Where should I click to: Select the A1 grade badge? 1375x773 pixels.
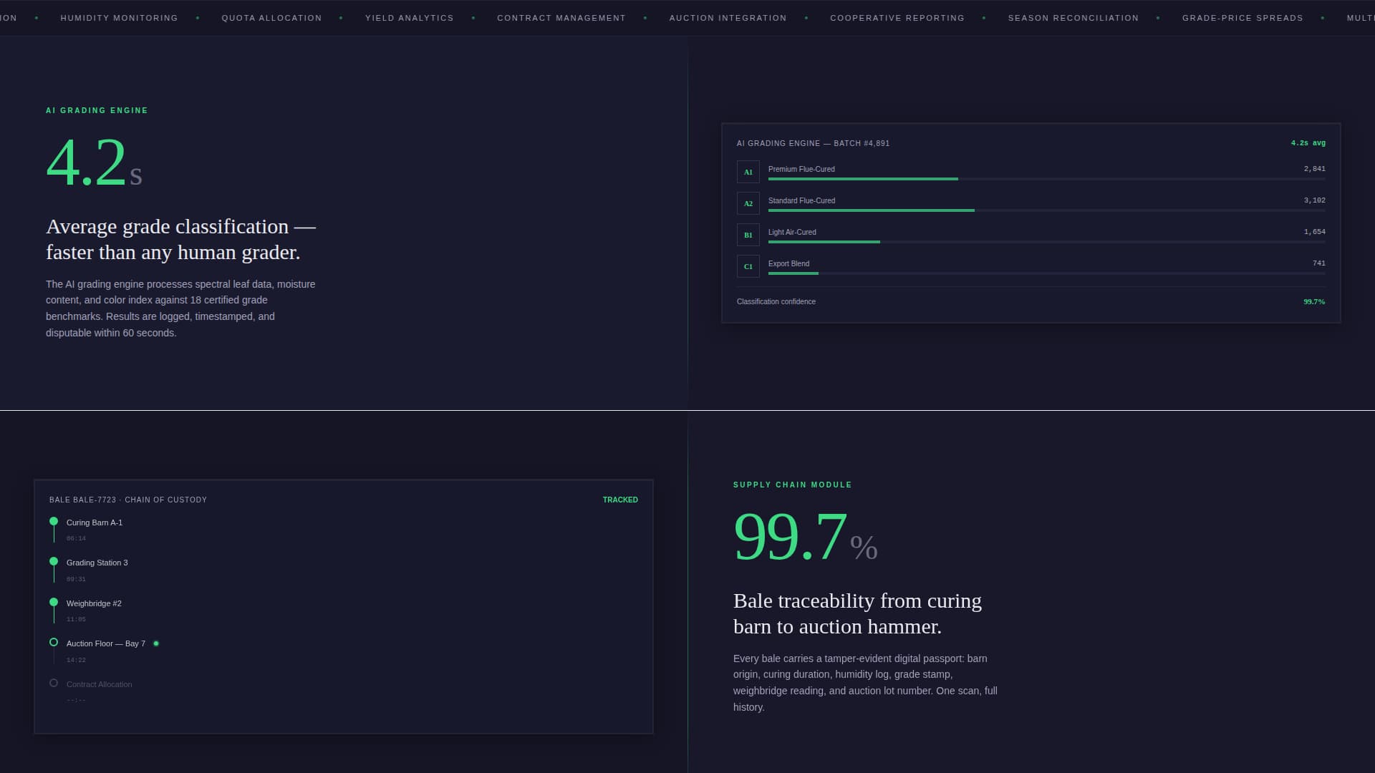click(748, 172)
